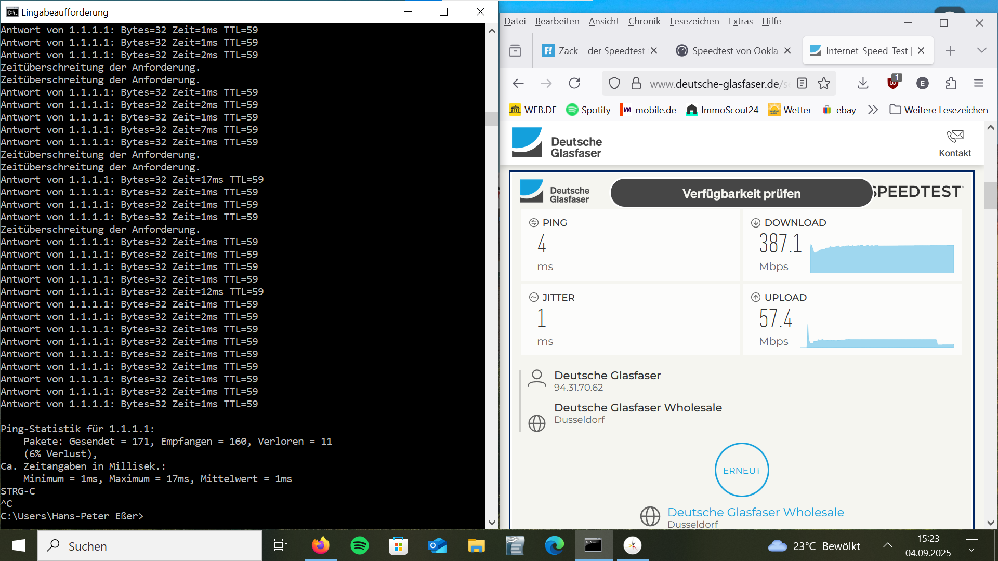Open Microsoft Store from the taskbar
The width and height of the screenshot is (998, 561).
[x=399, y=545]
